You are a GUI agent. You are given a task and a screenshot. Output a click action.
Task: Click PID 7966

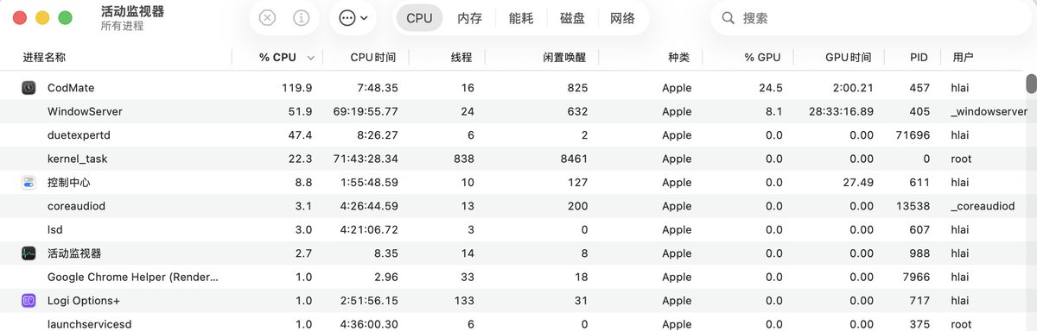pyautogui.click(x=916, y=278)
